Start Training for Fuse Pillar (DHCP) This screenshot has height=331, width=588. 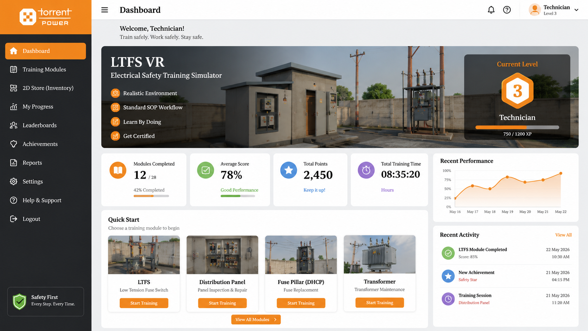301,303
